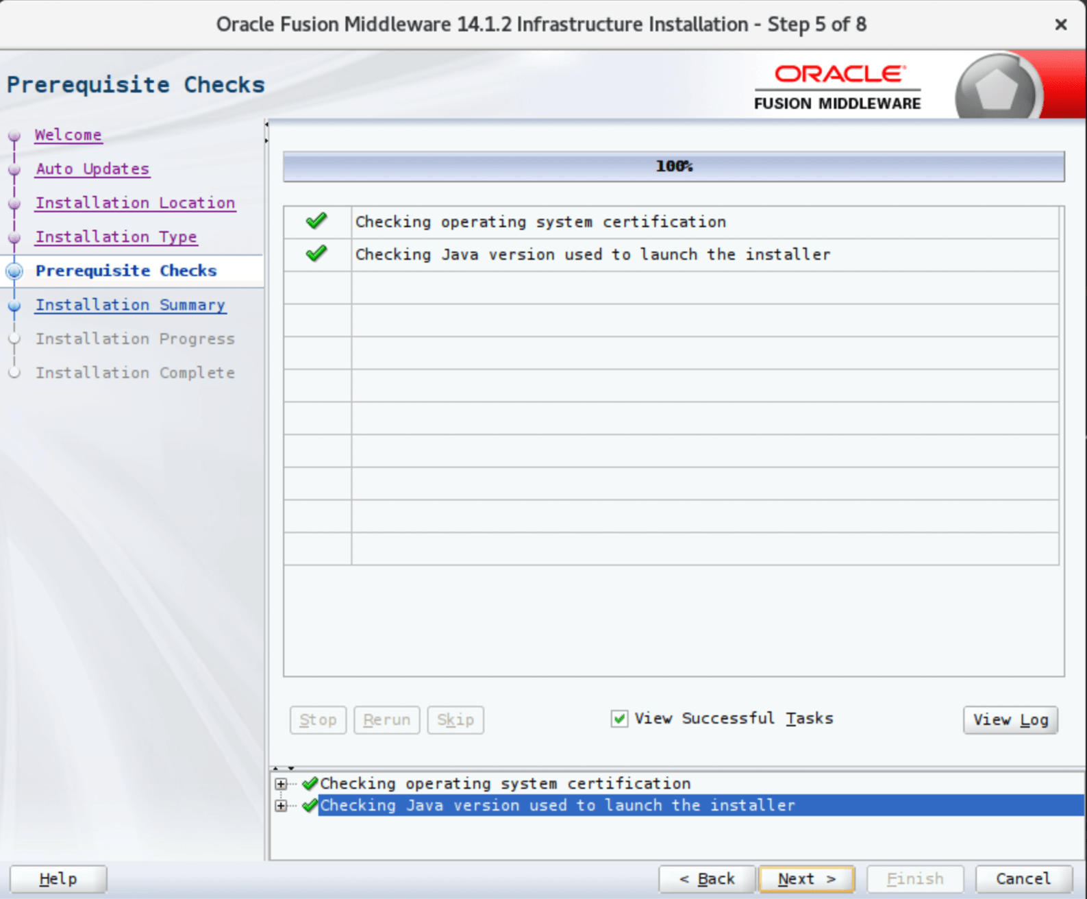Open View Log
The height and width of the screenshot is (899, 1087).
click(x=1010, y=719)
